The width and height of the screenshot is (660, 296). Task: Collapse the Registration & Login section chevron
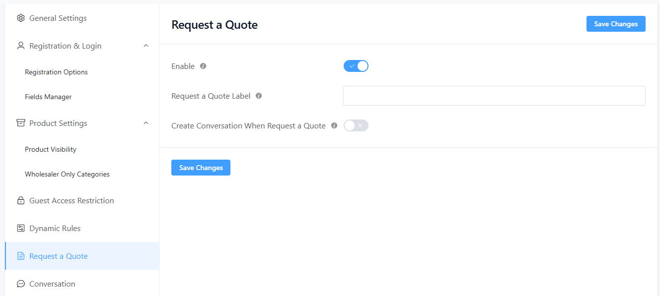pos(146,46)
